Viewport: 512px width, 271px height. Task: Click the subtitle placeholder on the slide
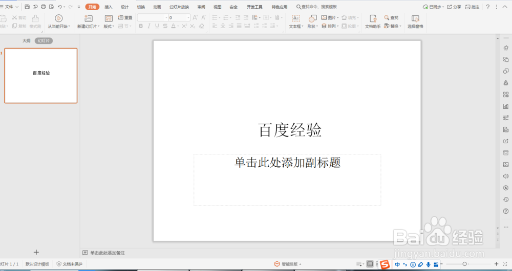(x=287, y=179)
